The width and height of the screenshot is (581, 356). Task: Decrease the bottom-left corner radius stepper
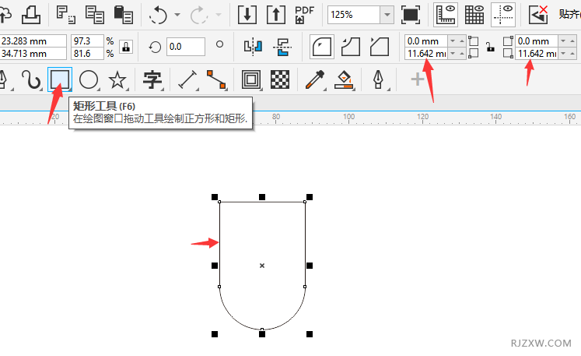coord(453,54)
